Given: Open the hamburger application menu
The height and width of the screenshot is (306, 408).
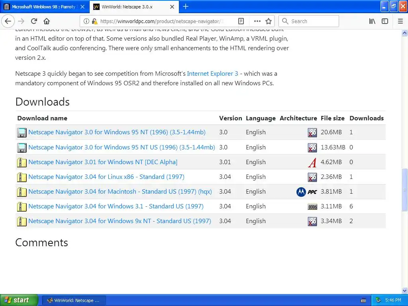Looking at the screenshot, I should point(400,21).
